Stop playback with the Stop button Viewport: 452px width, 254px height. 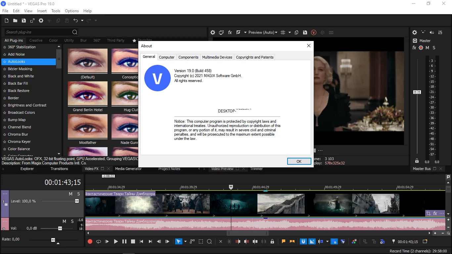pyautogui.click(x=133, y=242)
